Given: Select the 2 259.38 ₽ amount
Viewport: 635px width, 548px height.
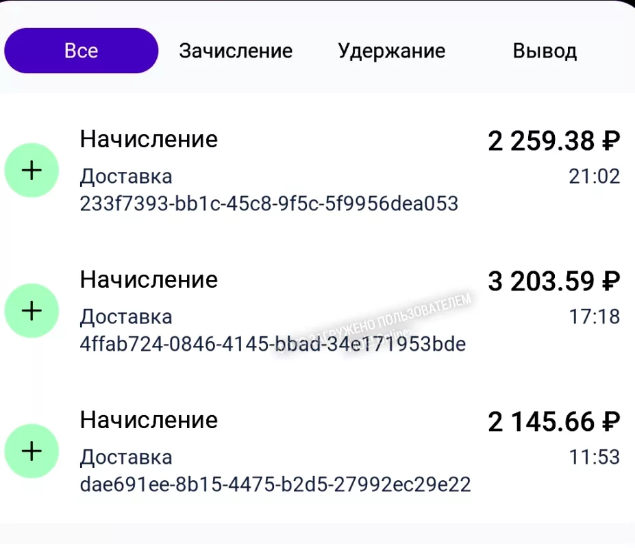Looking at the screenshot, I should (553, 142).
